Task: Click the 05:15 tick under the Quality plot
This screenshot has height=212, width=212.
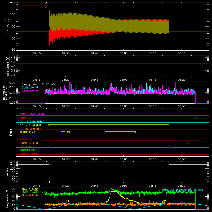Action: click(152, 186)
